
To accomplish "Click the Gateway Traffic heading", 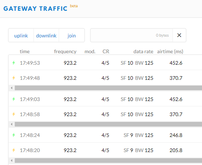I will coord(35,9).
